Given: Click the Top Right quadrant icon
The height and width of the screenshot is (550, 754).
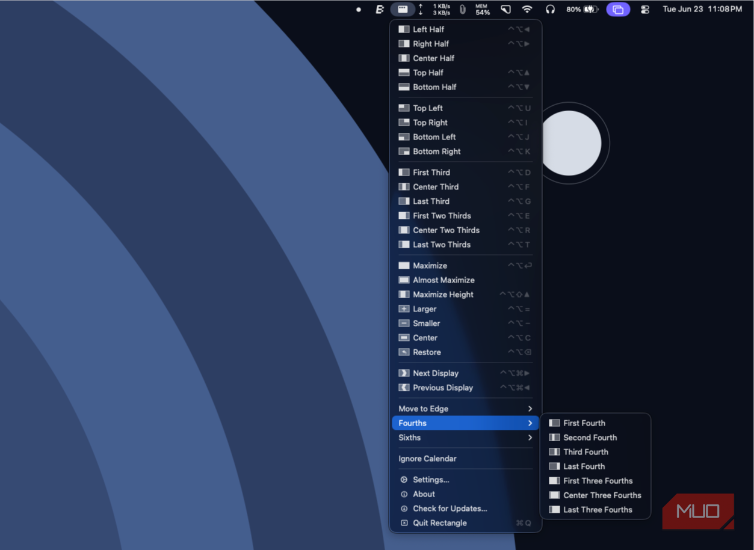Looking at the screenshot, I should click(x=404, y=123).
